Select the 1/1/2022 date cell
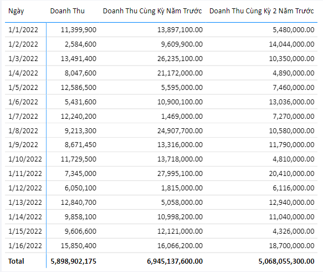Viewport: 323px width, 272px height. point(23,30)
